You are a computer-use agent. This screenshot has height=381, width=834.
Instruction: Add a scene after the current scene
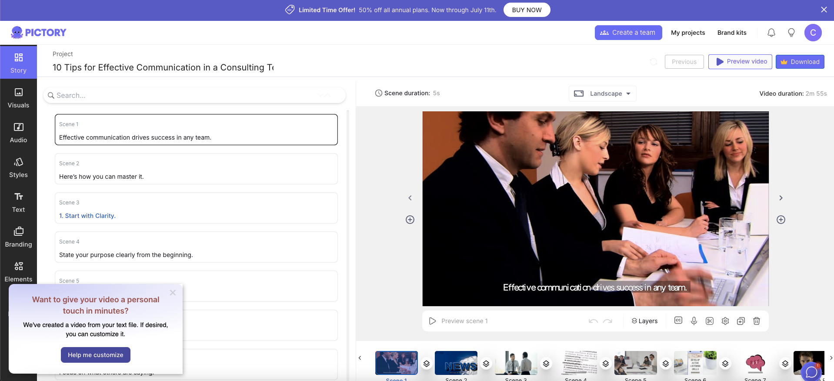pyautogui.click(x=781, y=220)
